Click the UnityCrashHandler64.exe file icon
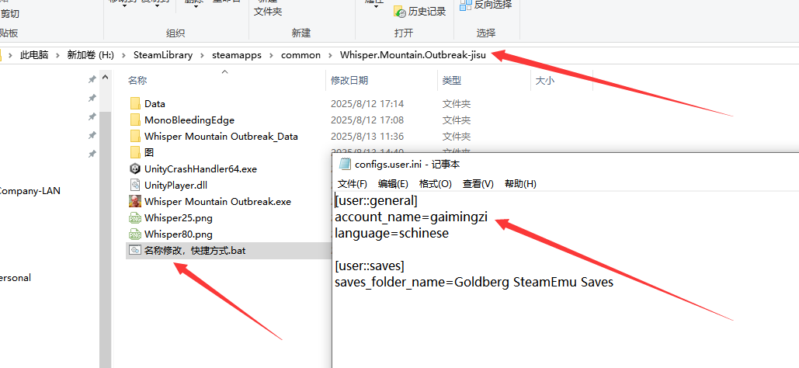This screenshot has height=368, width=799. tap(135, 168)
